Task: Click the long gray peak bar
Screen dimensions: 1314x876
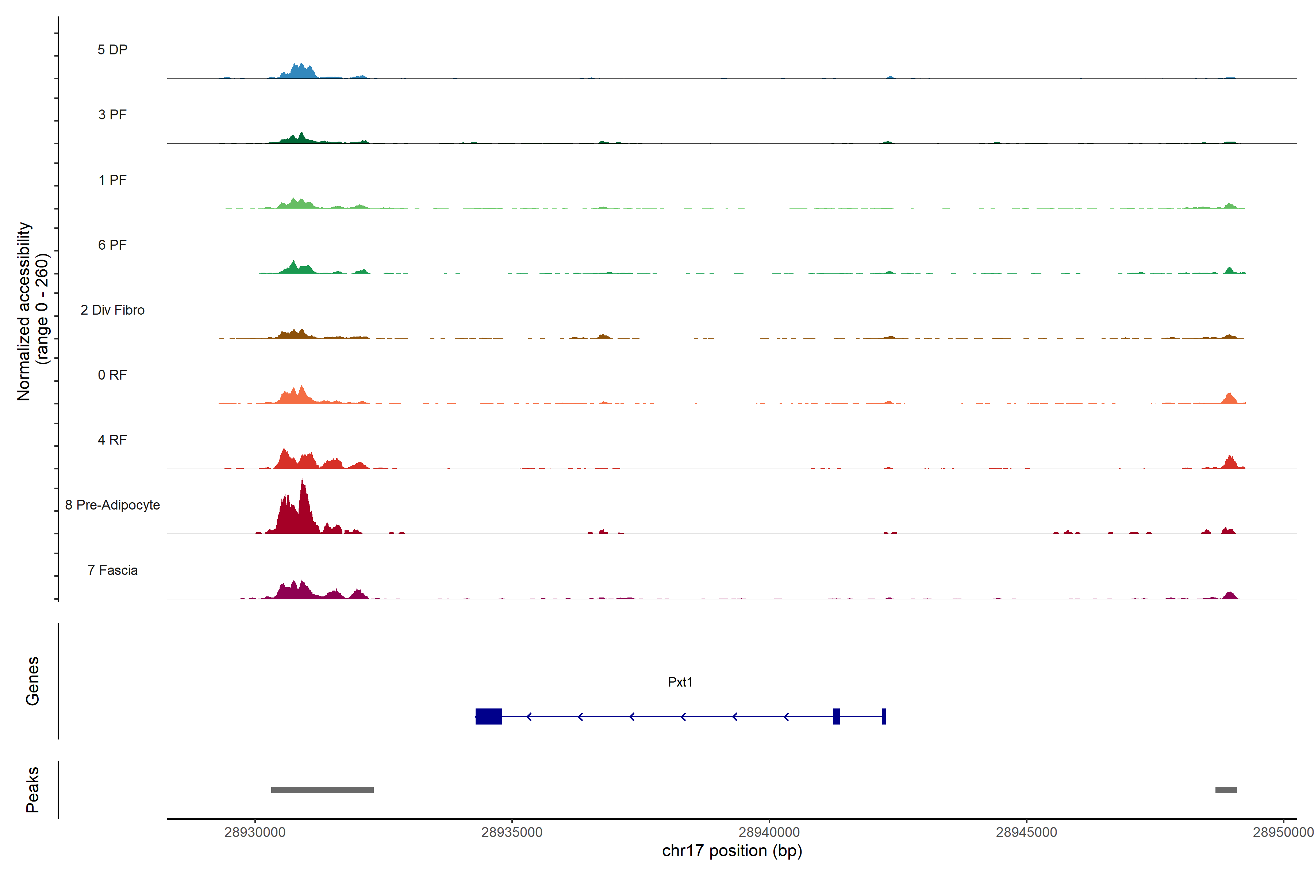Action: coord(322,790)
